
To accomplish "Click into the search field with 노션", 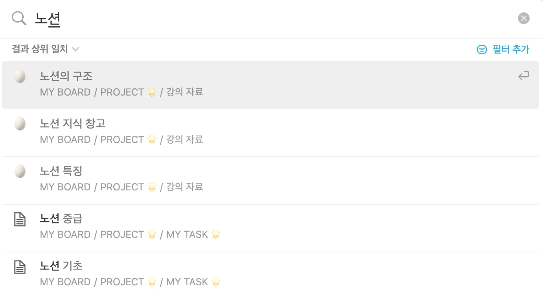I will pos(240,19).
